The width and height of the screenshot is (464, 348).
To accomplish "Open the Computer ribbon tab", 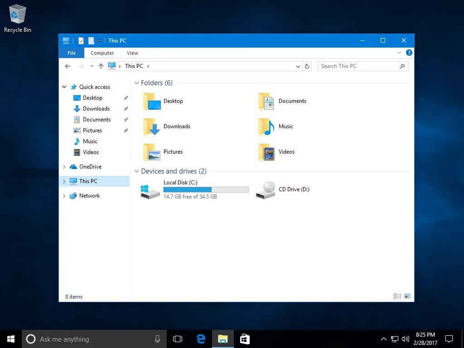I will pyautogui.click(x=102, y=53).
